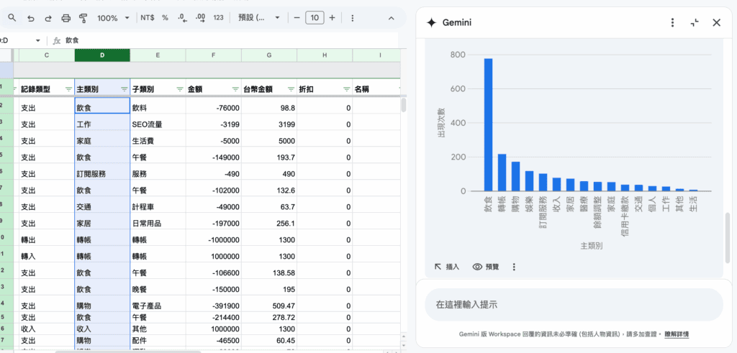Open the 瞭解詳情 link
737x353 pixels.
coord(677,334)
